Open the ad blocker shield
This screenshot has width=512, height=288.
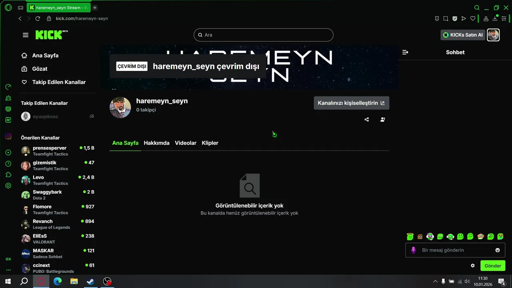pyautogui.click(x=455, y=18)
